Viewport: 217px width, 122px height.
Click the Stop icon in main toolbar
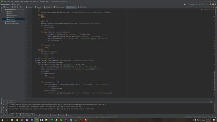[207, 4]
